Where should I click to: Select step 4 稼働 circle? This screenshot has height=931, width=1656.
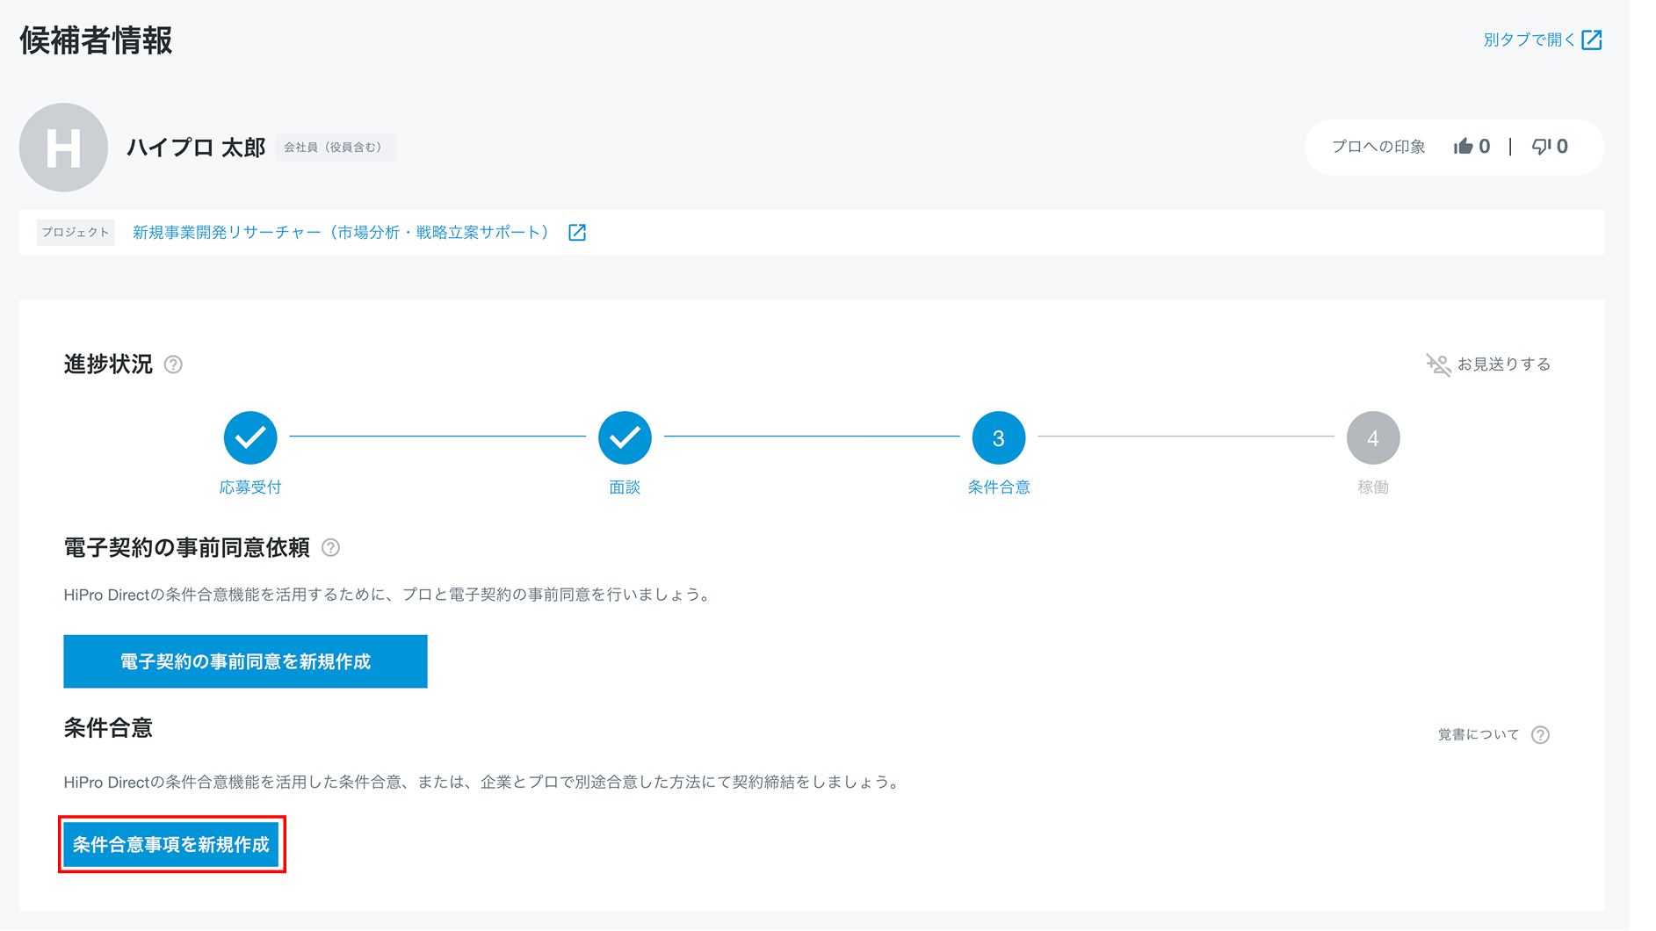click(1372, 437)
